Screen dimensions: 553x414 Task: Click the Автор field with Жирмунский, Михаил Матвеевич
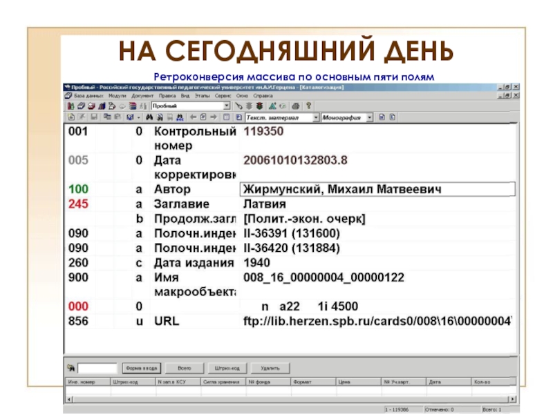[377, 189]
